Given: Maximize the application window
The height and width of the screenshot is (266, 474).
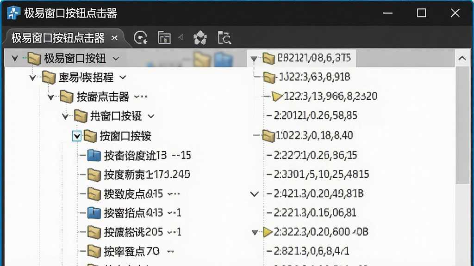Looking at the screenshot, I should (421, 13).
